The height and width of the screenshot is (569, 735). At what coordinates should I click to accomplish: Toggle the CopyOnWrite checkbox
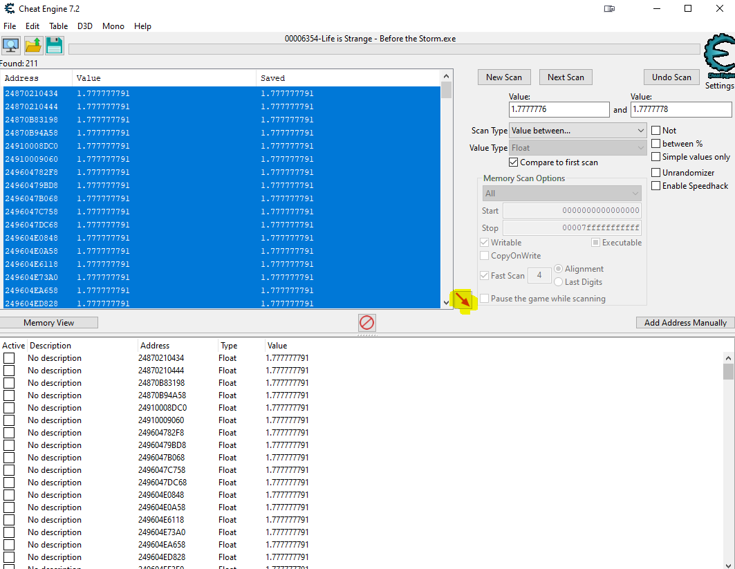484,255
